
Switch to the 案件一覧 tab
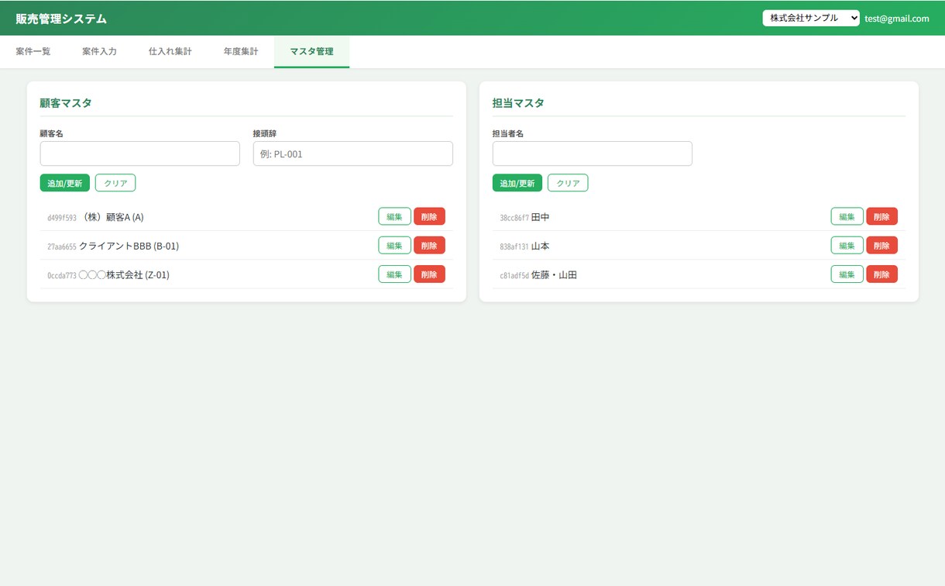coord(33,52)
